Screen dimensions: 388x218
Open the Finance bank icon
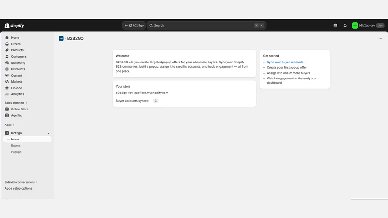(x=7, y=88)
